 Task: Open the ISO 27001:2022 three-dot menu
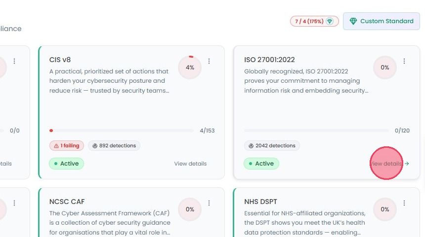click(404, 61)
